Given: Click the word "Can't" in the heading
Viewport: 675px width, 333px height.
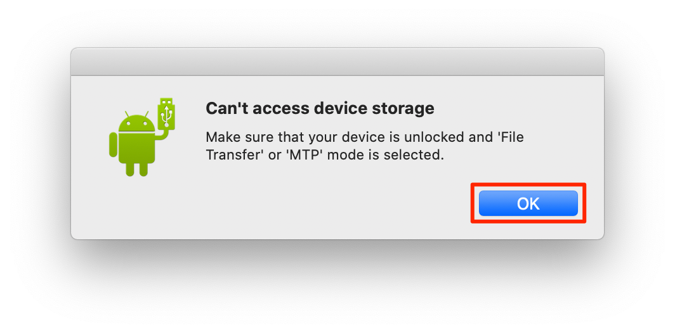Looking at the screenshot, I should 227,109.
